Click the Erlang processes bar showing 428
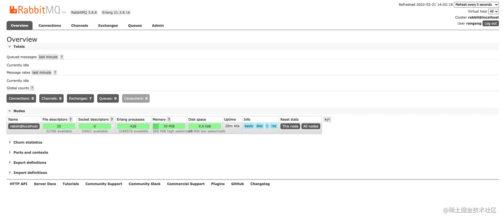Image resolution: width=503 pixels, height=220 pixels. coord(133,126)
